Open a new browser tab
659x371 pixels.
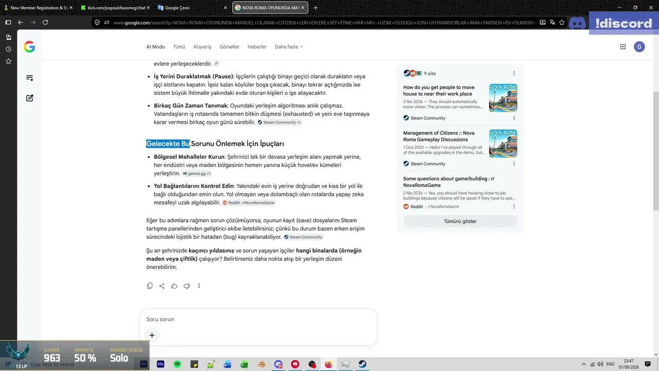click(316, 8)
